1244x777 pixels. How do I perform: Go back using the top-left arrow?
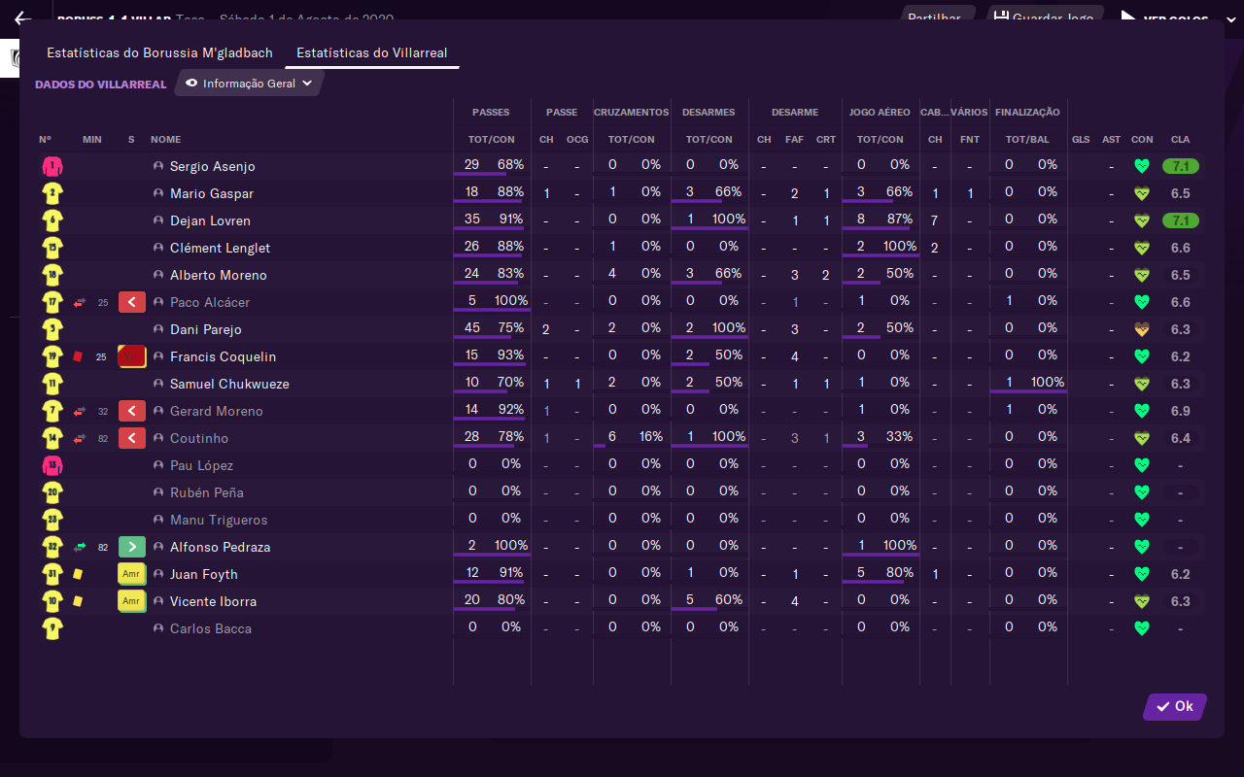[x=22, y=17]
